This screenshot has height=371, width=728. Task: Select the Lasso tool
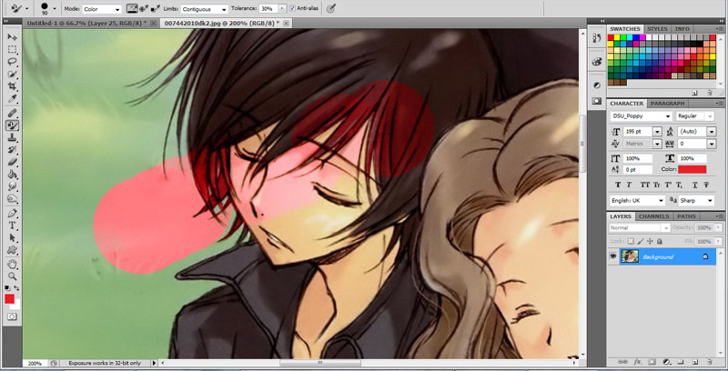pyautogui.click(x=12, y=62)
